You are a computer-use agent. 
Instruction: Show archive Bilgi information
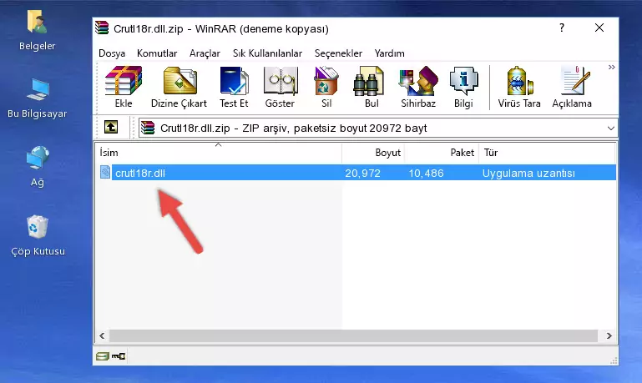[463, 86]
